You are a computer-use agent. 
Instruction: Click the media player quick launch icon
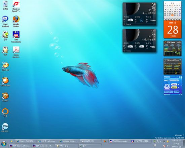tap(11, 141)
